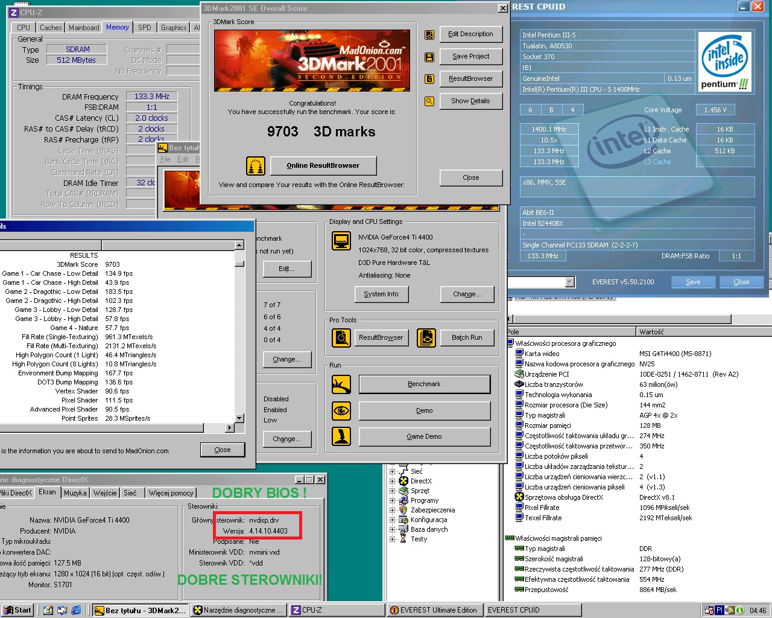Screen dimensions: 772x618
Task: Click the Batch Run icon in Pro Tools
Action: [x=426, y=338]
